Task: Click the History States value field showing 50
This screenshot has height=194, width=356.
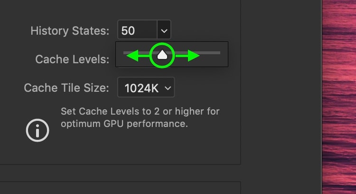Action: (137, 30)
